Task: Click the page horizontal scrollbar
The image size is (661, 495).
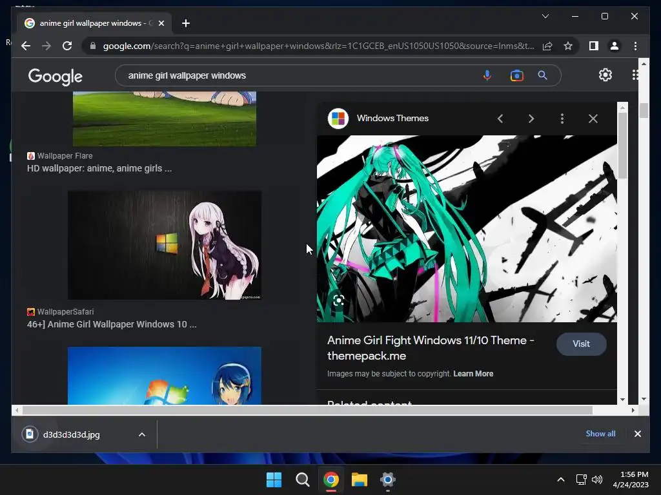Action: point(307,410)
